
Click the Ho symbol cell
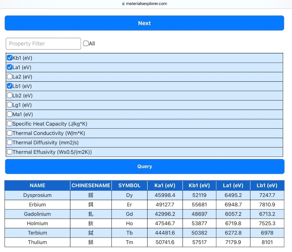(129, 224)
